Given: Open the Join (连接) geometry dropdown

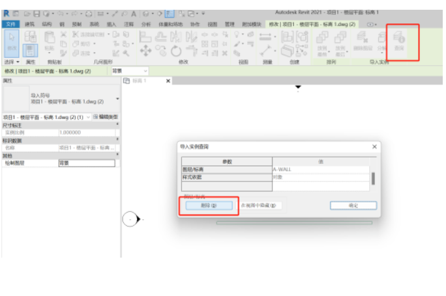Looking at the screenshot, I should (95, 53).
